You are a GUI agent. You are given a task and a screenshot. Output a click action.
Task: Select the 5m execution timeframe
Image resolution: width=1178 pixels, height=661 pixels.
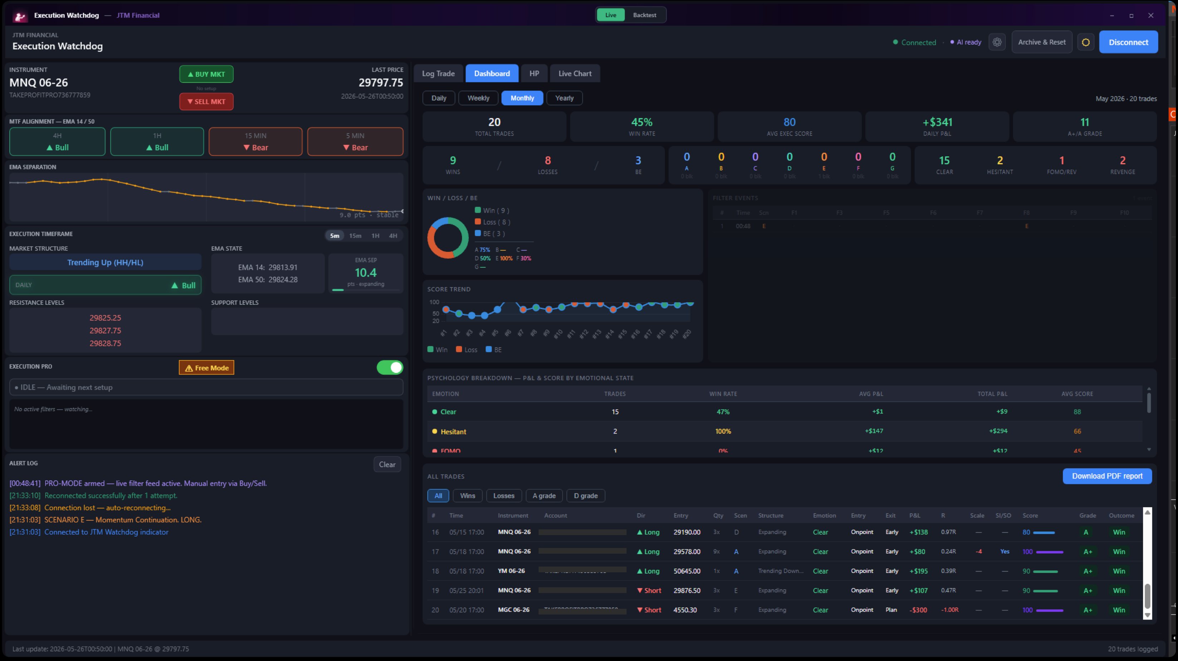[335, 236]
